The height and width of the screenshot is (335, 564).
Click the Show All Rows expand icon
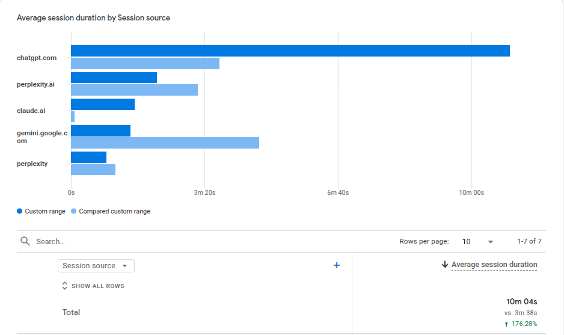coord(65,286)
